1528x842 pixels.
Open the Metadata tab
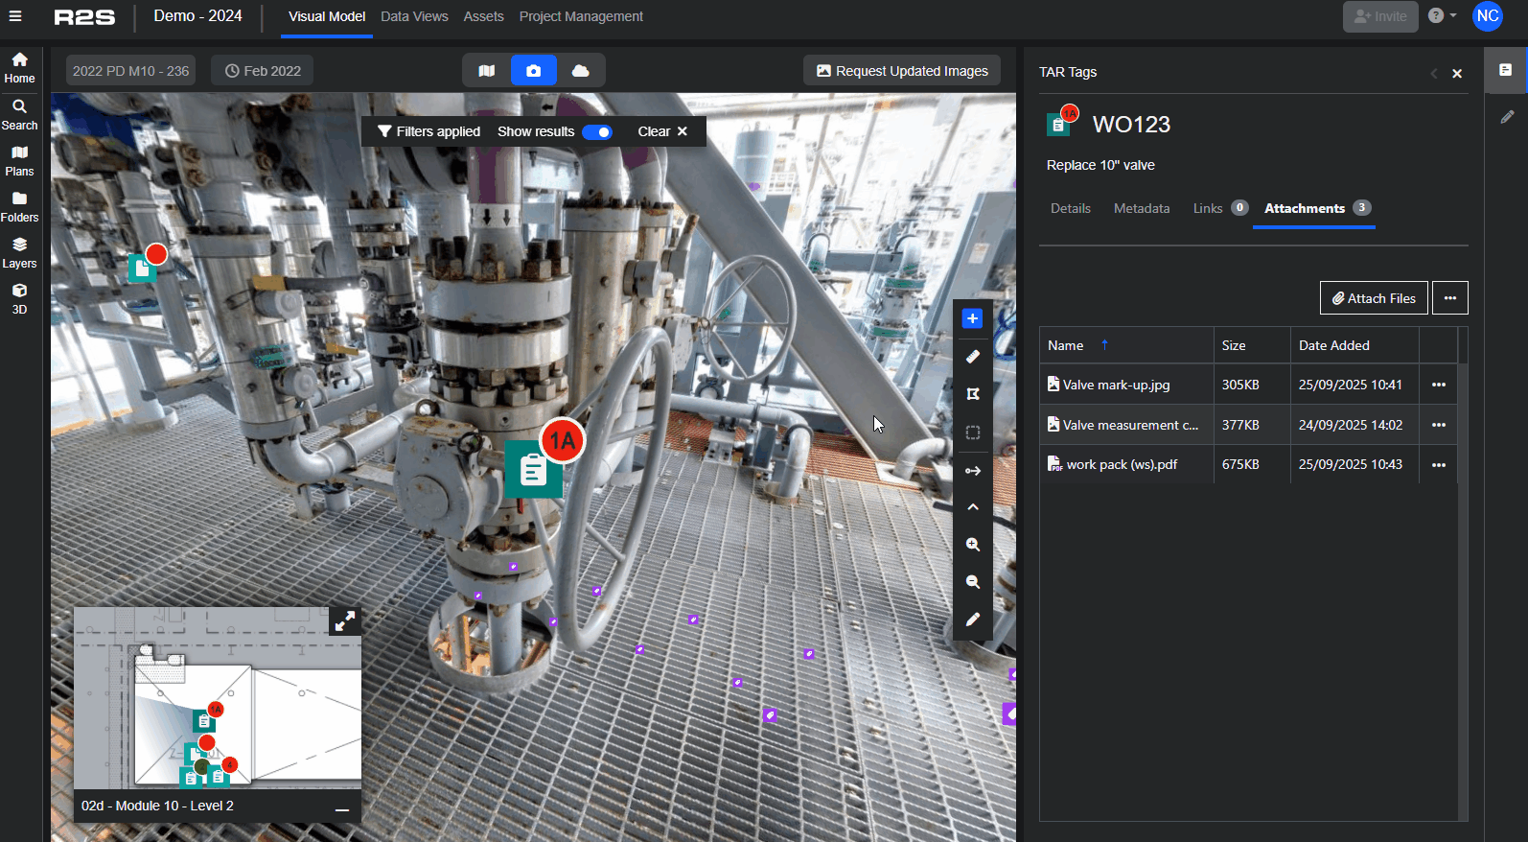(1141, 208)
